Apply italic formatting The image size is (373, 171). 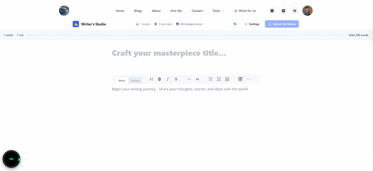pos(168,79)
